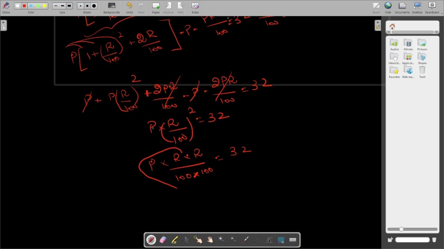Select the arrow Selector tool
Screen dimensions: 444x249
tap(187, 240)
